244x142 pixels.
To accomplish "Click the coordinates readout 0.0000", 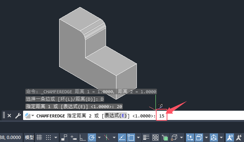I will (x=10, y=138).
